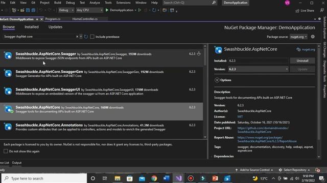Image resolution: width=327 pixels, height=183 pixels.
Task: Open the Build menu
Action: click(x=58, y=3)
